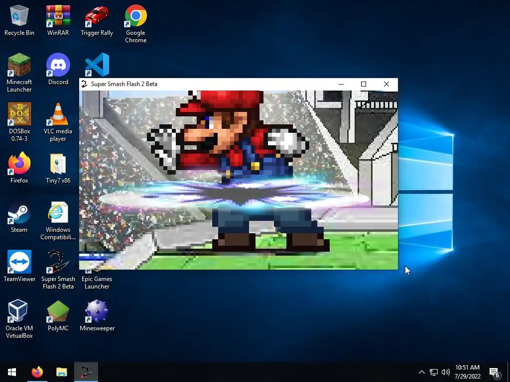
Task: Select the Epic Games Launcher label
Action: click(x=97, y=283)
